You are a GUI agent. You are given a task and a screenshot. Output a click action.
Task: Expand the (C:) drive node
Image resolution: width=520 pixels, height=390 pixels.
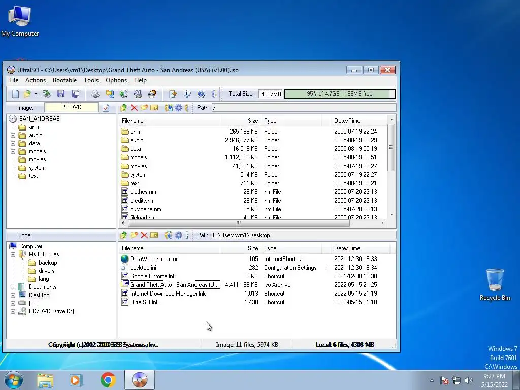point(13,303)
